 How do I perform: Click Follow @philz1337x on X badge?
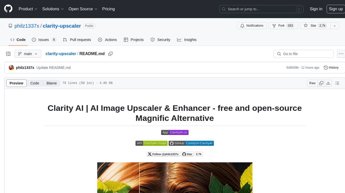click(163, 154)
